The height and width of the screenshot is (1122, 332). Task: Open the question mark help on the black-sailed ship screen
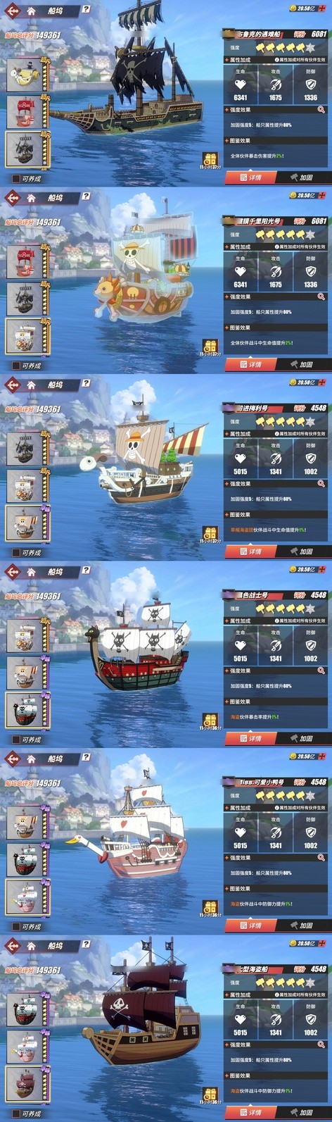click(87, 10)
